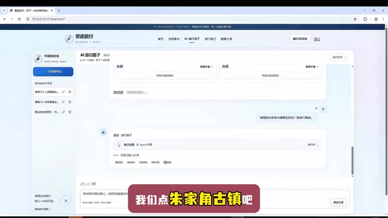388x218 pixels.
Task: Click the sidebar travel space avatar icon
Action: (x=38, y=59)
